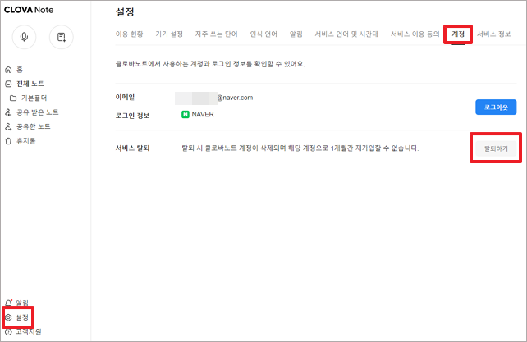Open 공유한 노트 list
This screenshot has height=342, width=527.
tap(32, 126)
